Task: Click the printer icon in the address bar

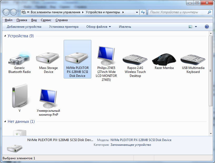Action: coord(24,12)
